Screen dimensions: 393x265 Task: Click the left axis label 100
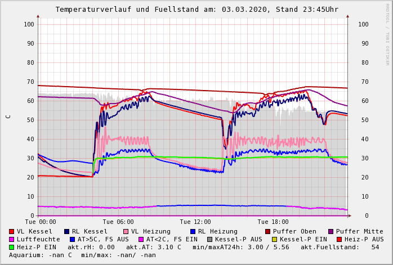(x=29, y=24)
